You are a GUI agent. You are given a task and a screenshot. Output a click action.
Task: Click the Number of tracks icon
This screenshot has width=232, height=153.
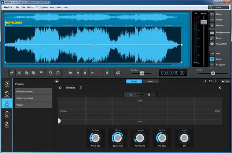coord(212,33)
